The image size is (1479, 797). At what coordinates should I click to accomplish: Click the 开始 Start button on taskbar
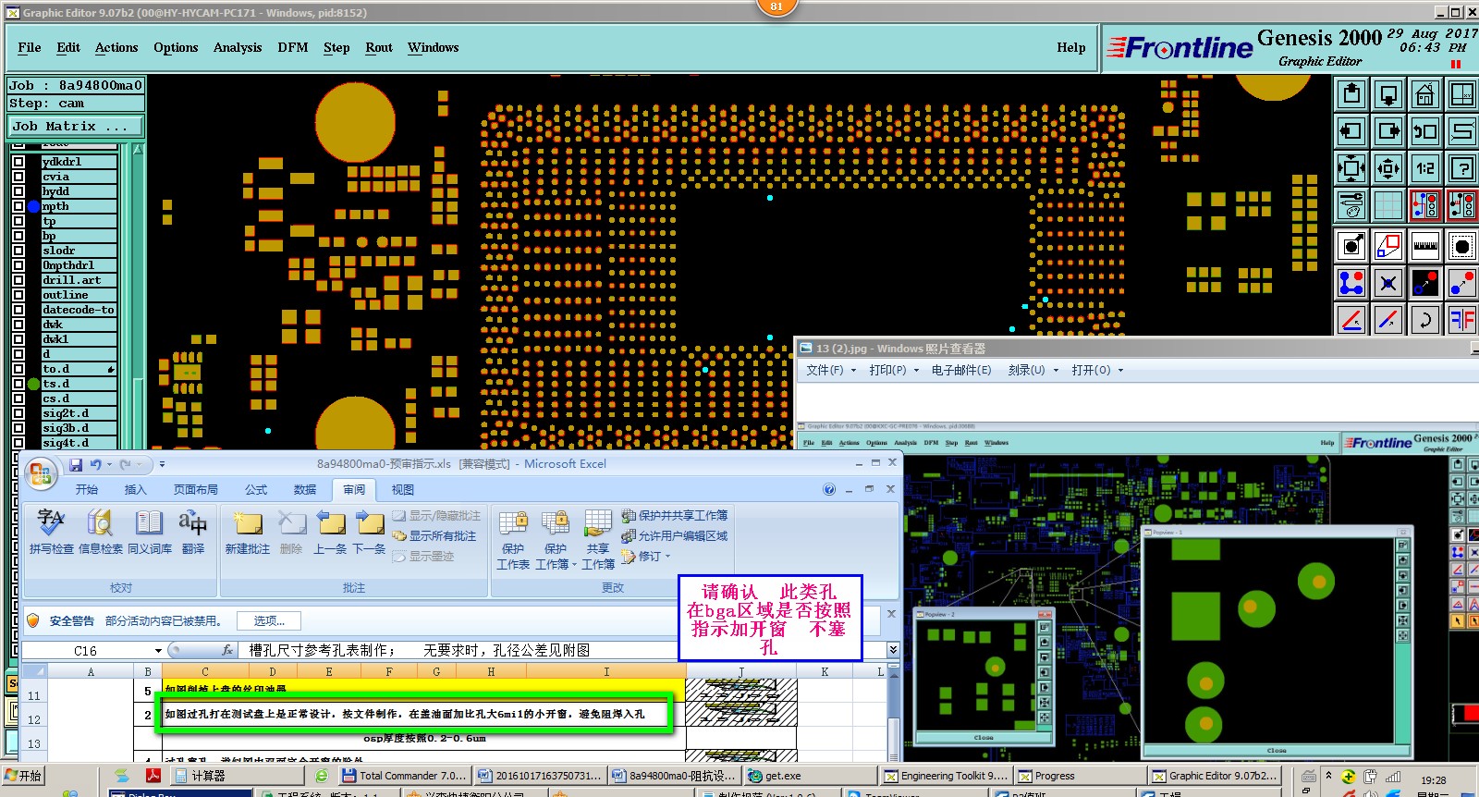click(23, 776)
